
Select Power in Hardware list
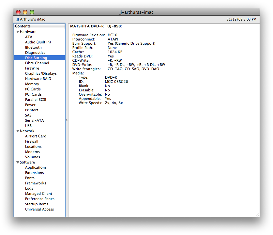click(30, 105)
